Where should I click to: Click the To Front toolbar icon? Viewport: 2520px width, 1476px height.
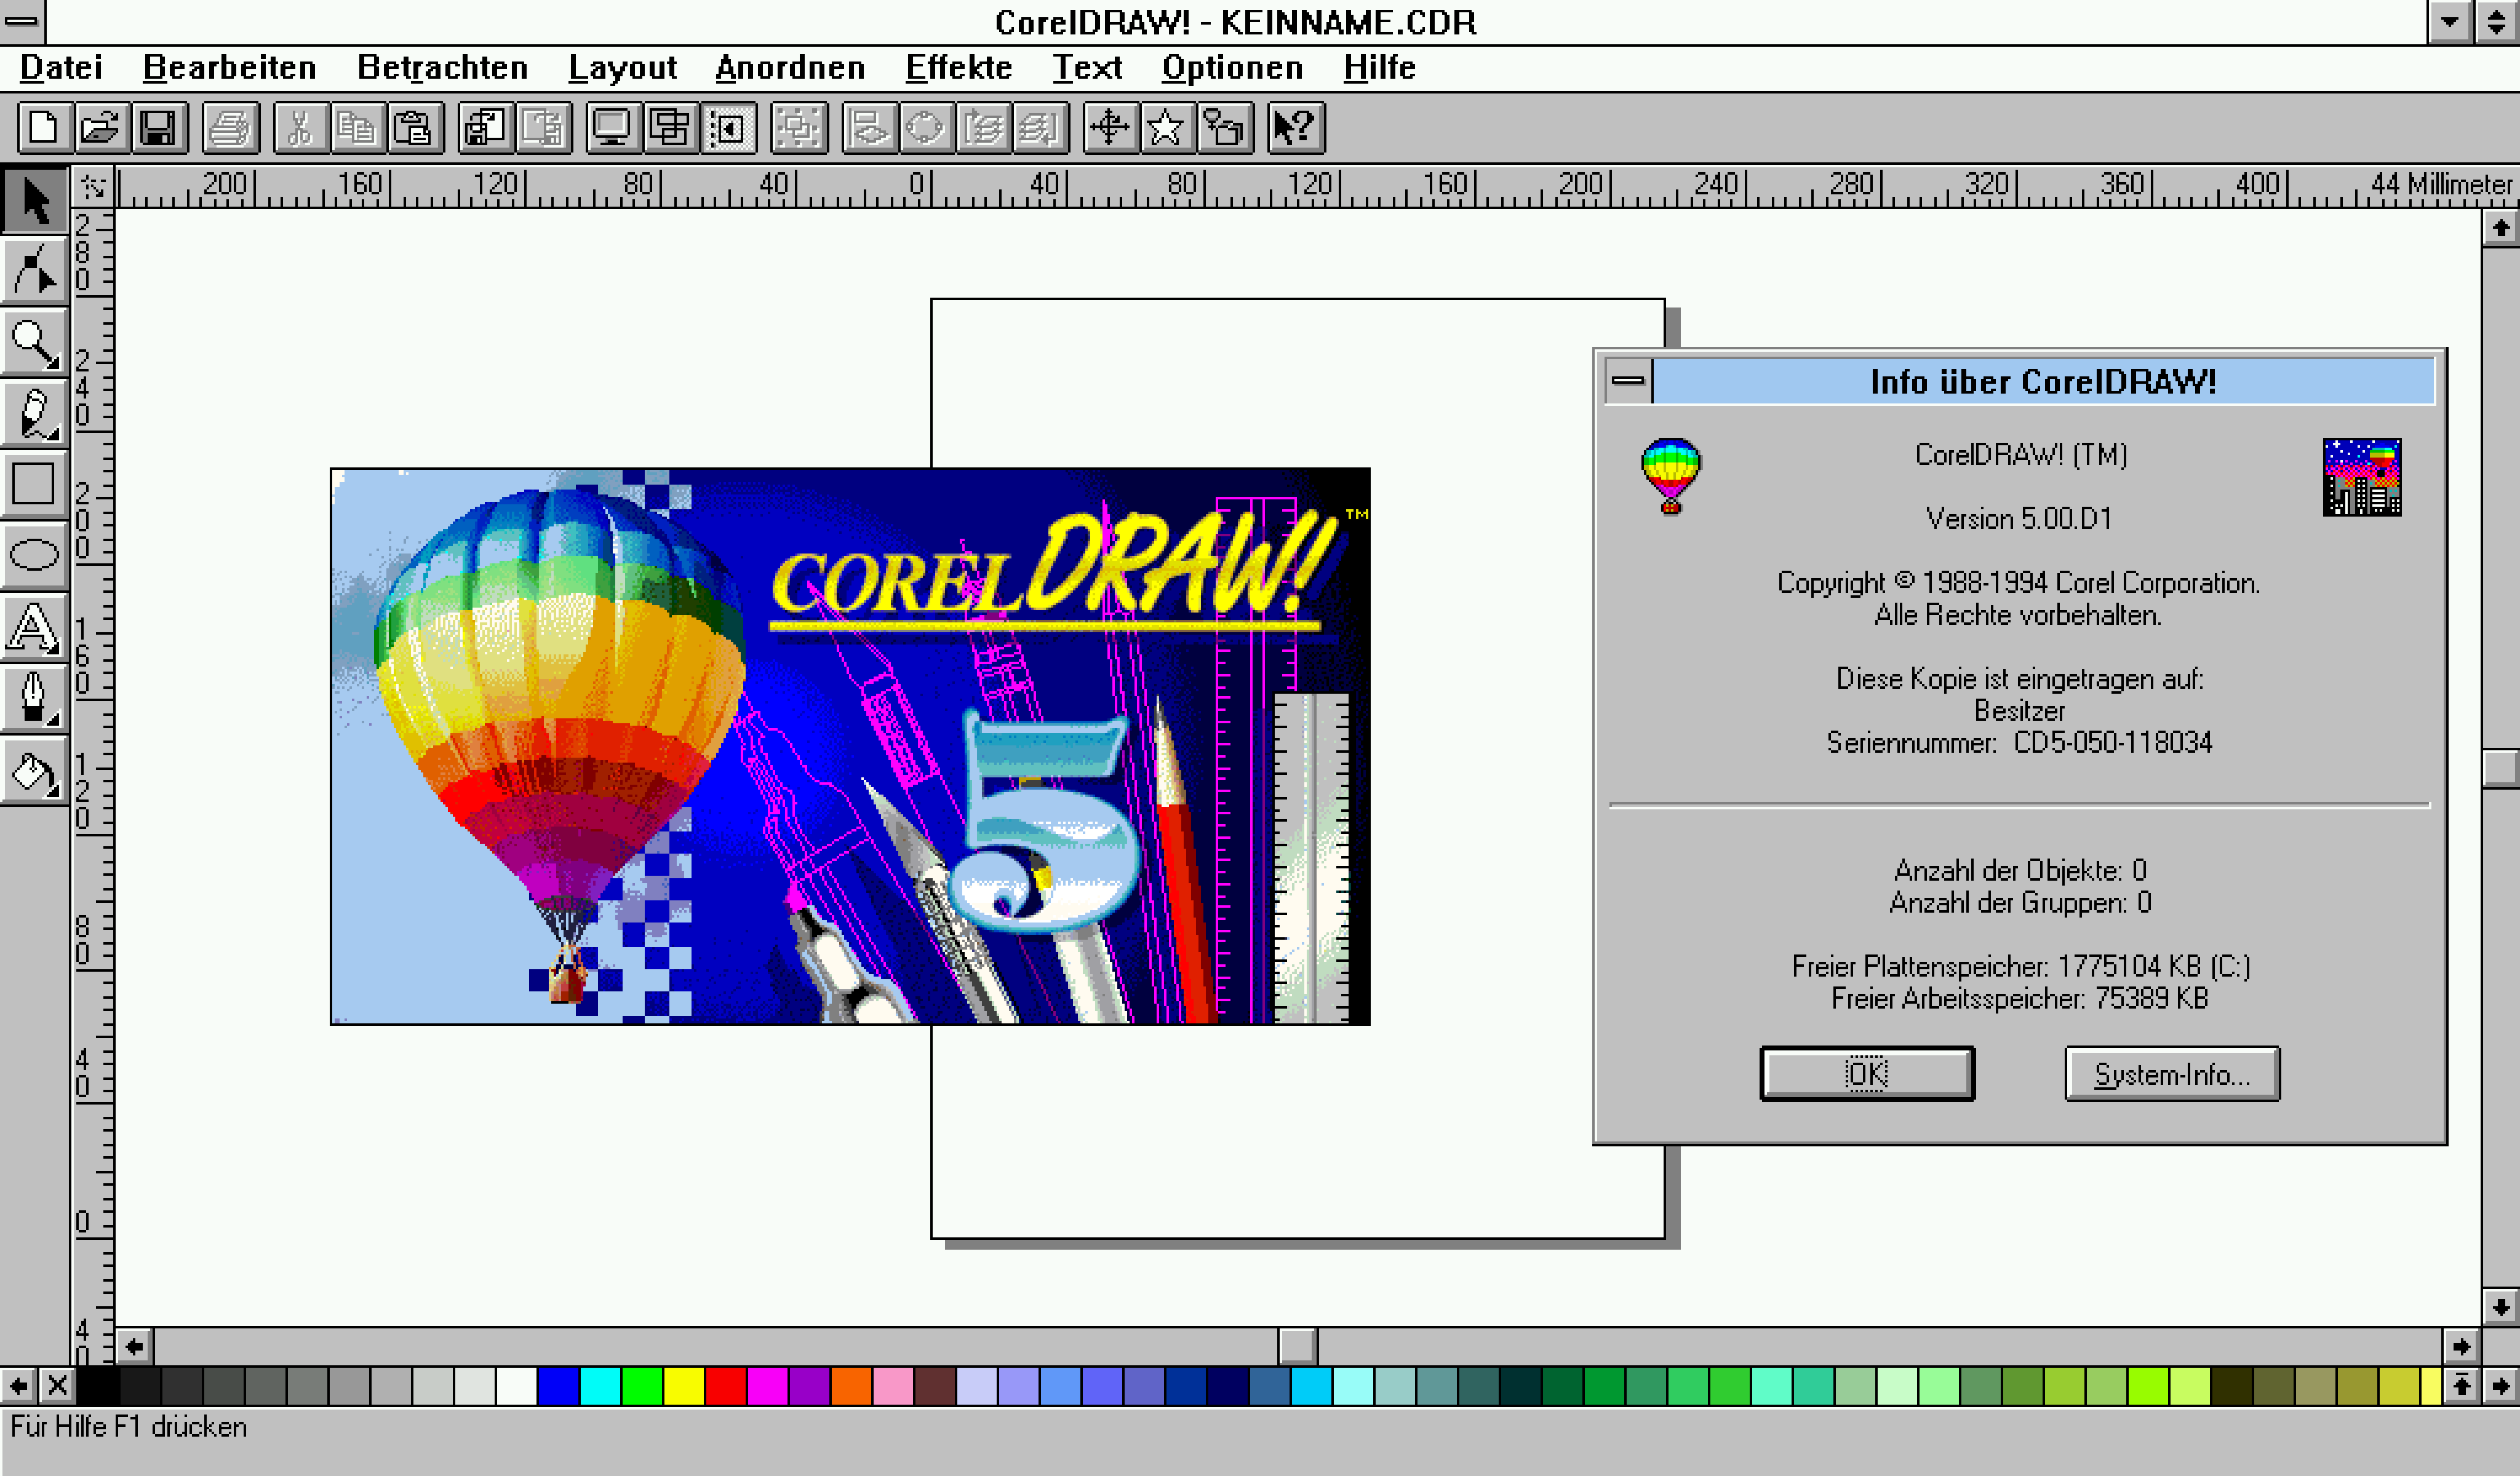click(984, 128)
